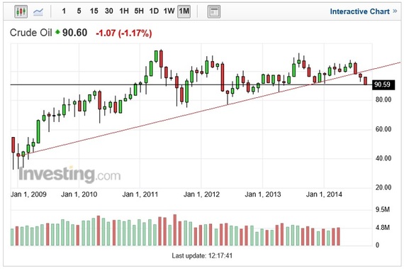The width and height of the screenshot is (404, 269).
Task: Choose the 30 minute interval
Action: 108,11
